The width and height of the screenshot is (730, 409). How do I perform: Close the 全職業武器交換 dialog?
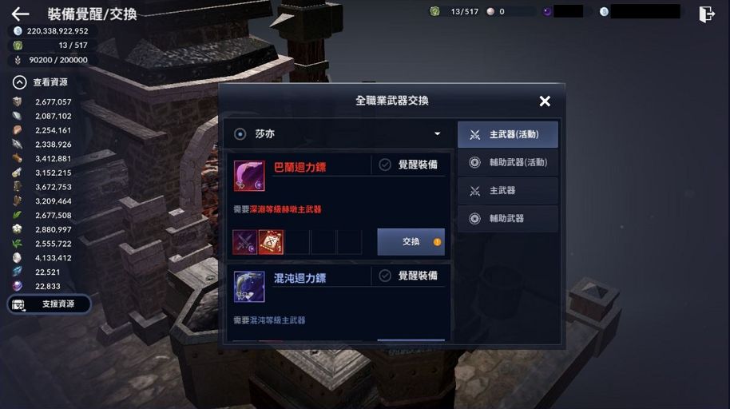[545, 101]
